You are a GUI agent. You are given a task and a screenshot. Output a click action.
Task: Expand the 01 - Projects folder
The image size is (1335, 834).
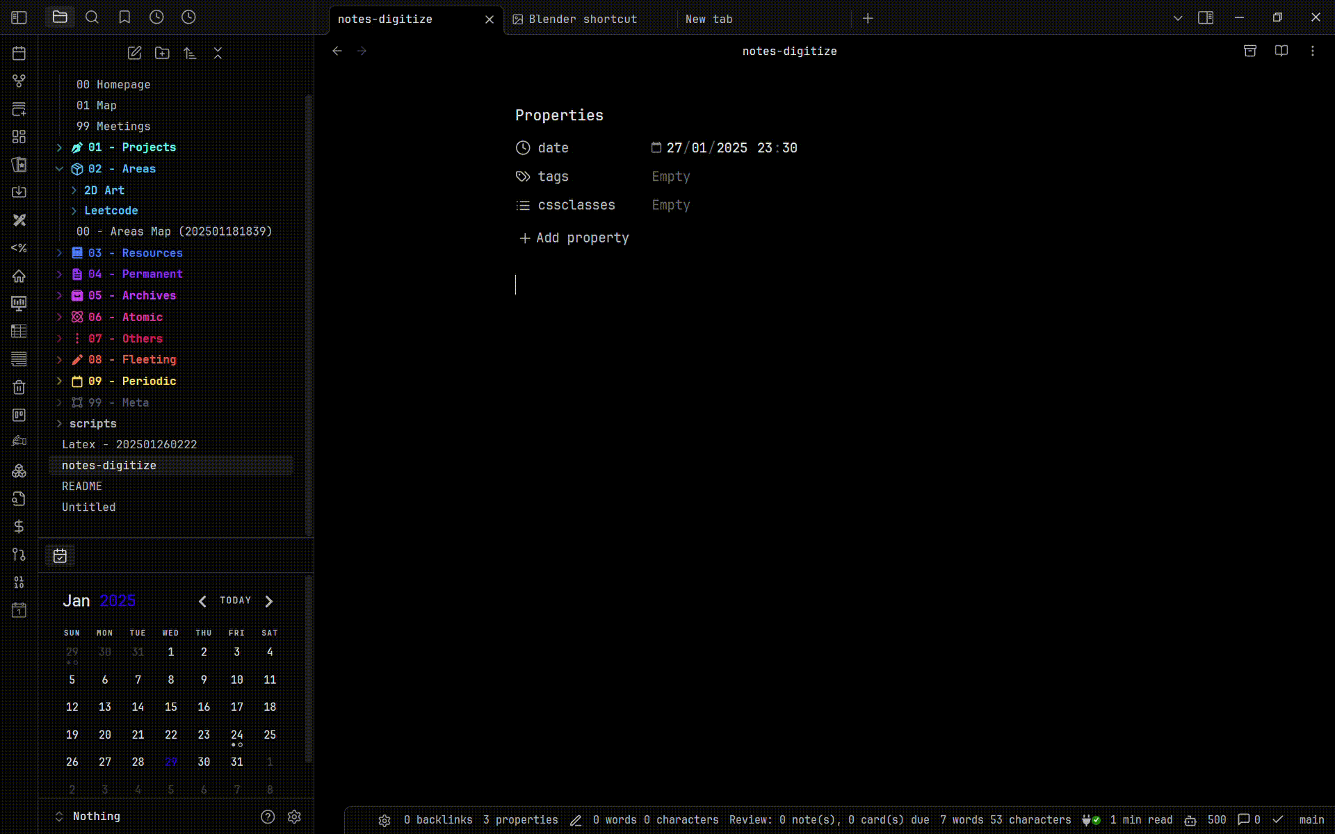[59, 147]
